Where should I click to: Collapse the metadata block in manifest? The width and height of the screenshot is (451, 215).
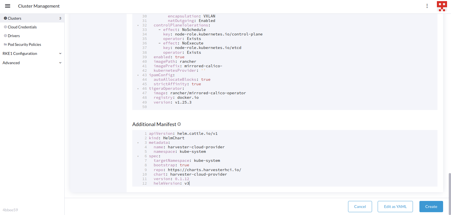(x=138, y=143)
